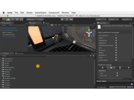This screenshot has width=134, height=100.
Task: Click search-by-label tag icon in Project
Action: click(x=94, y=56)
